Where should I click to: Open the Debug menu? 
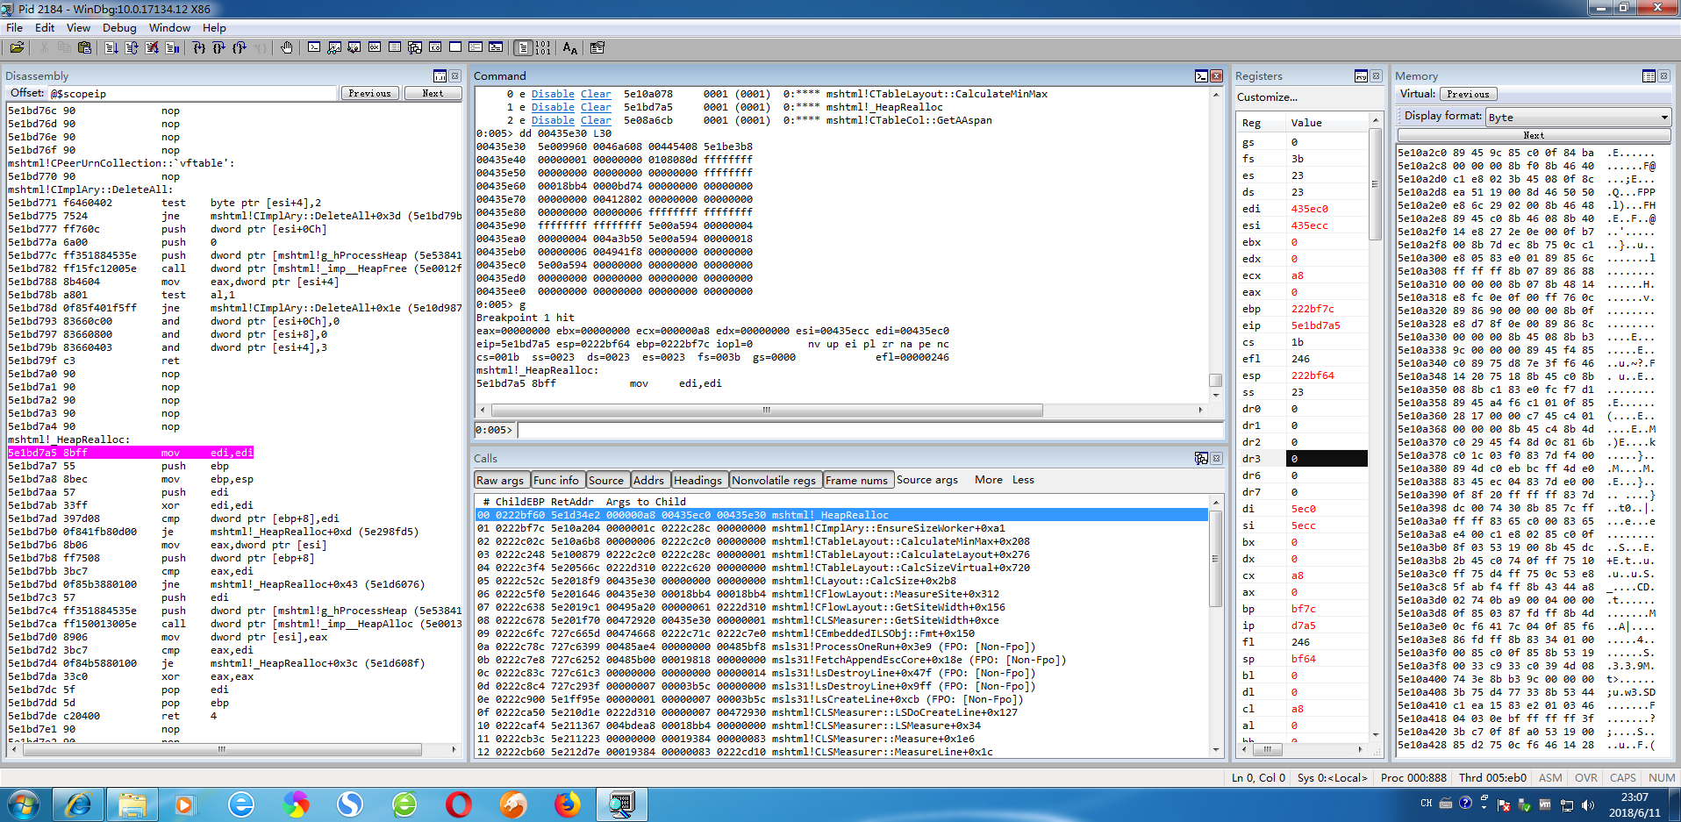119,28
